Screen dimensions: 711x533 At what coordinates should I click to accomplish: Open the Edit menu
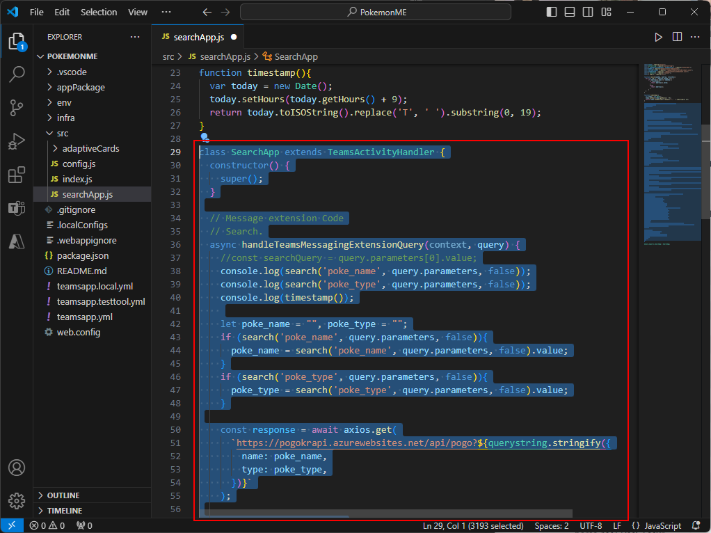pos(62,13)
